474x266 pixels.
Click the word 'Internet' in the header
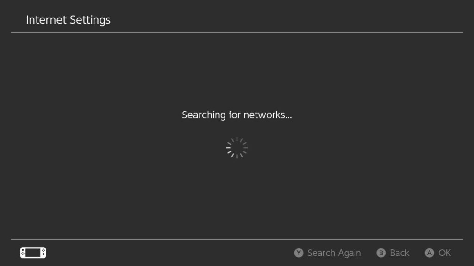(x=46, y=20)
